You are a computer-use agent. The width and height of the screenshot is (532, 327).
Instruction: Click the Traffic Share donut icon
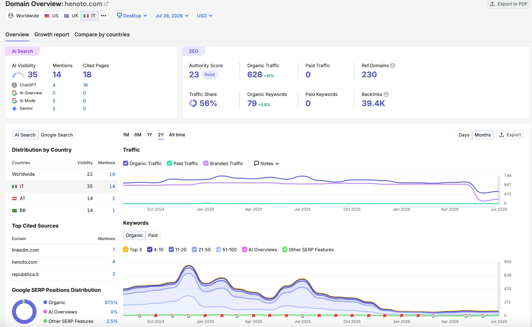[x=193, y=103]
